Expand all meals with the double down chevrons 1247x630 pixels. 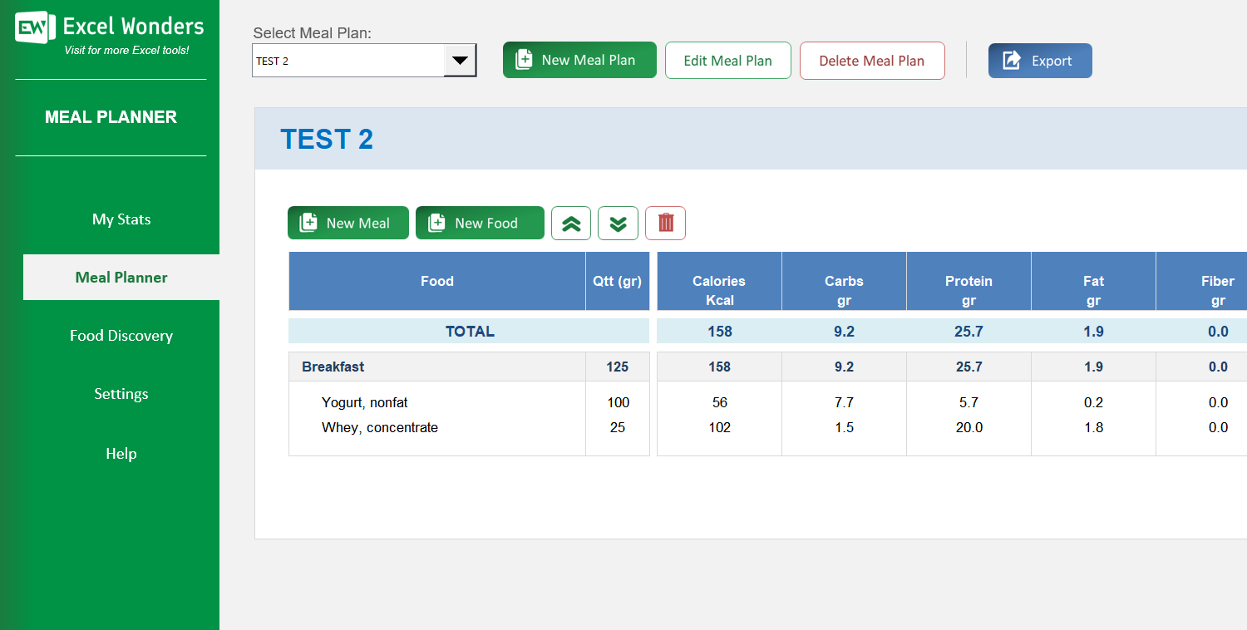tap(618, 223)
